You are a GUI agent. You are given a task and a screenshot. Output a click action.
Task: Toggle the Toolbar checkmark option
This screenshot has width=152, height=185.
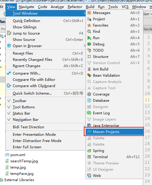coord(45,101)
